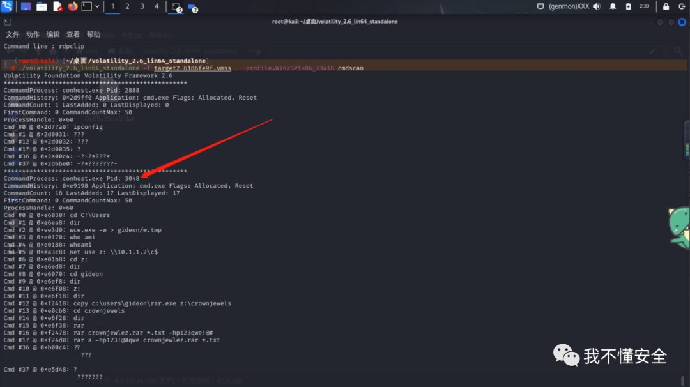690x387 pixels.
Task: Click the Volatility Foundation header line
Action: click(x=88, y=75)
